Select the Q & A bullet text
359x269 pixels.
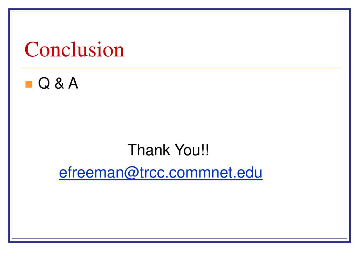coord(58,83)
